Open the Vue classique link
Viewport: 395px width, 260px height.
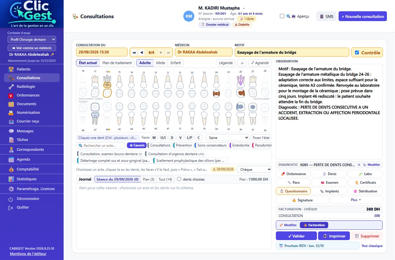pos(372,246)
